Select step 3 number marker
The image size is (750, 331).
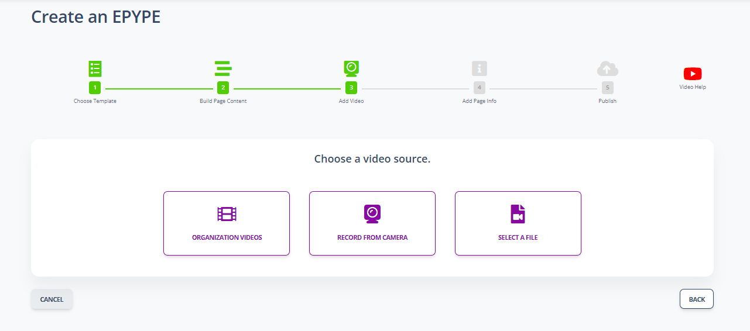tap(351, 88)
